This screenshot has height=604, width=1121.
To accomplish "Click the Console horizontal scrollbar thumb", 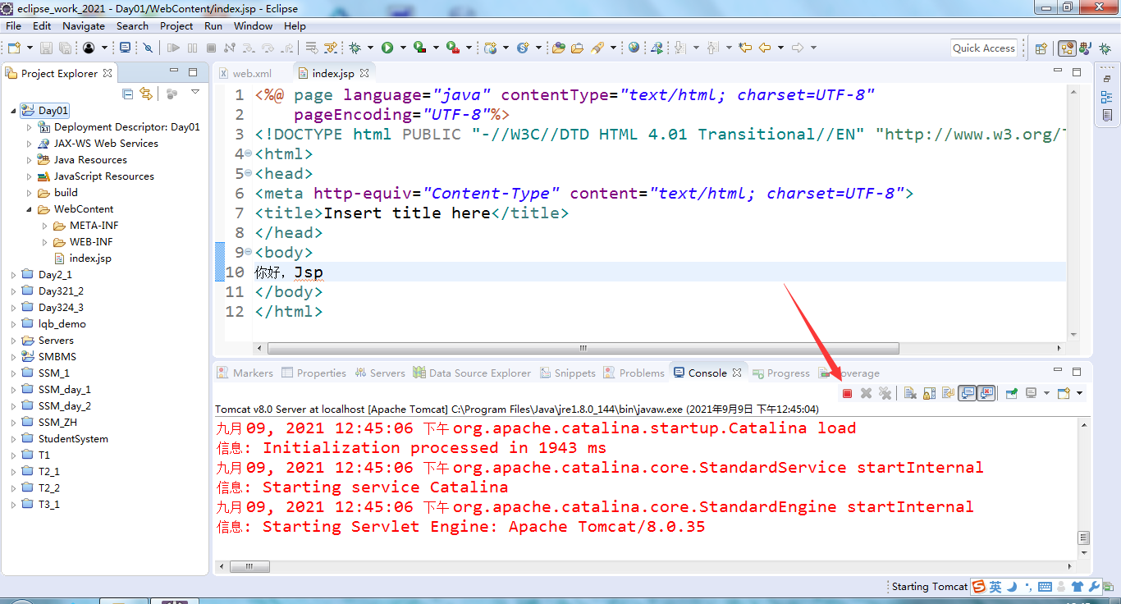I will [x=250, y=566].
